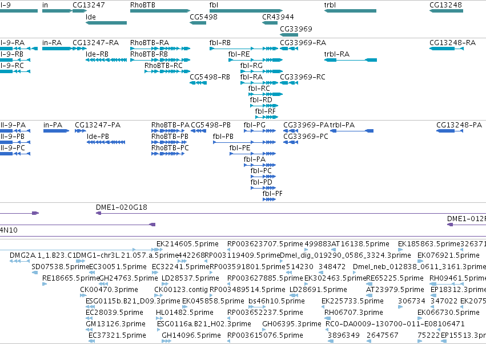This screenshot has width=486, height=344.
Task: Click EST AT16138.5prime label
Action: click(360, 244)
